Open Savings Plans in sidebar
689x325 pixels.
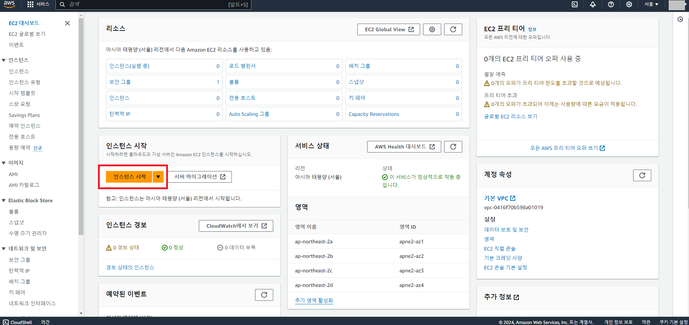coord(24,115)
